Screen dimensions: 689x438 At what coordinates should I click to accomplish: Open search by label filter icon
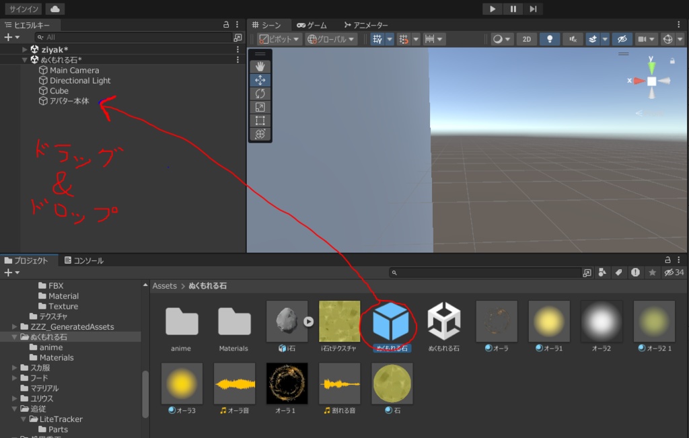coord(619,272)
